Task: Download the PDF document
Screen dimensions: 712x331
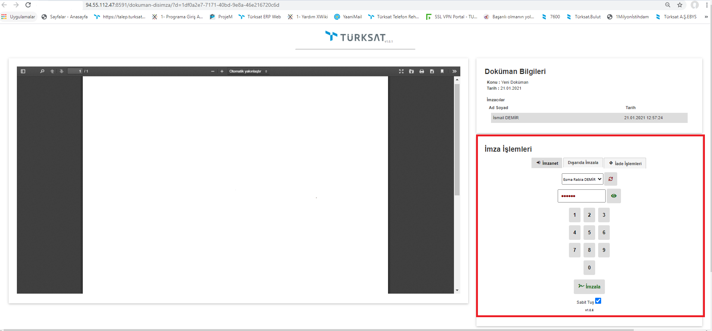Action: 432,71
